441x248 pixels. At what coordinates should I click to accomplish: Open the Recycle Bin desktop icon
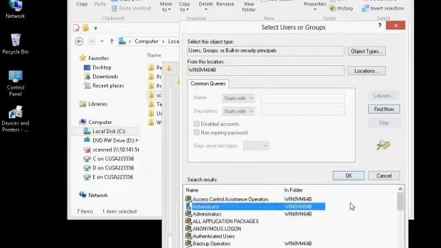(15, 44)
